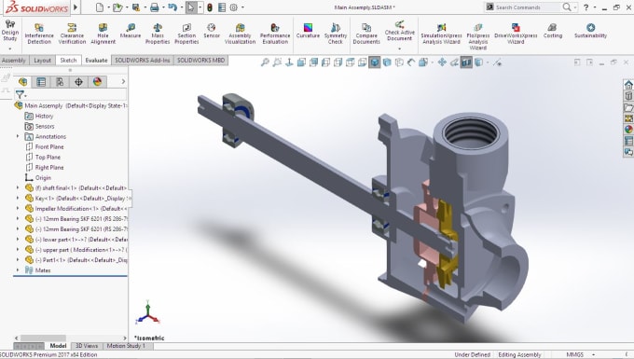The width and height of the screenshot is (634, 359).
Task: Open the Sustainability tool
Action: tap(590, 31)
